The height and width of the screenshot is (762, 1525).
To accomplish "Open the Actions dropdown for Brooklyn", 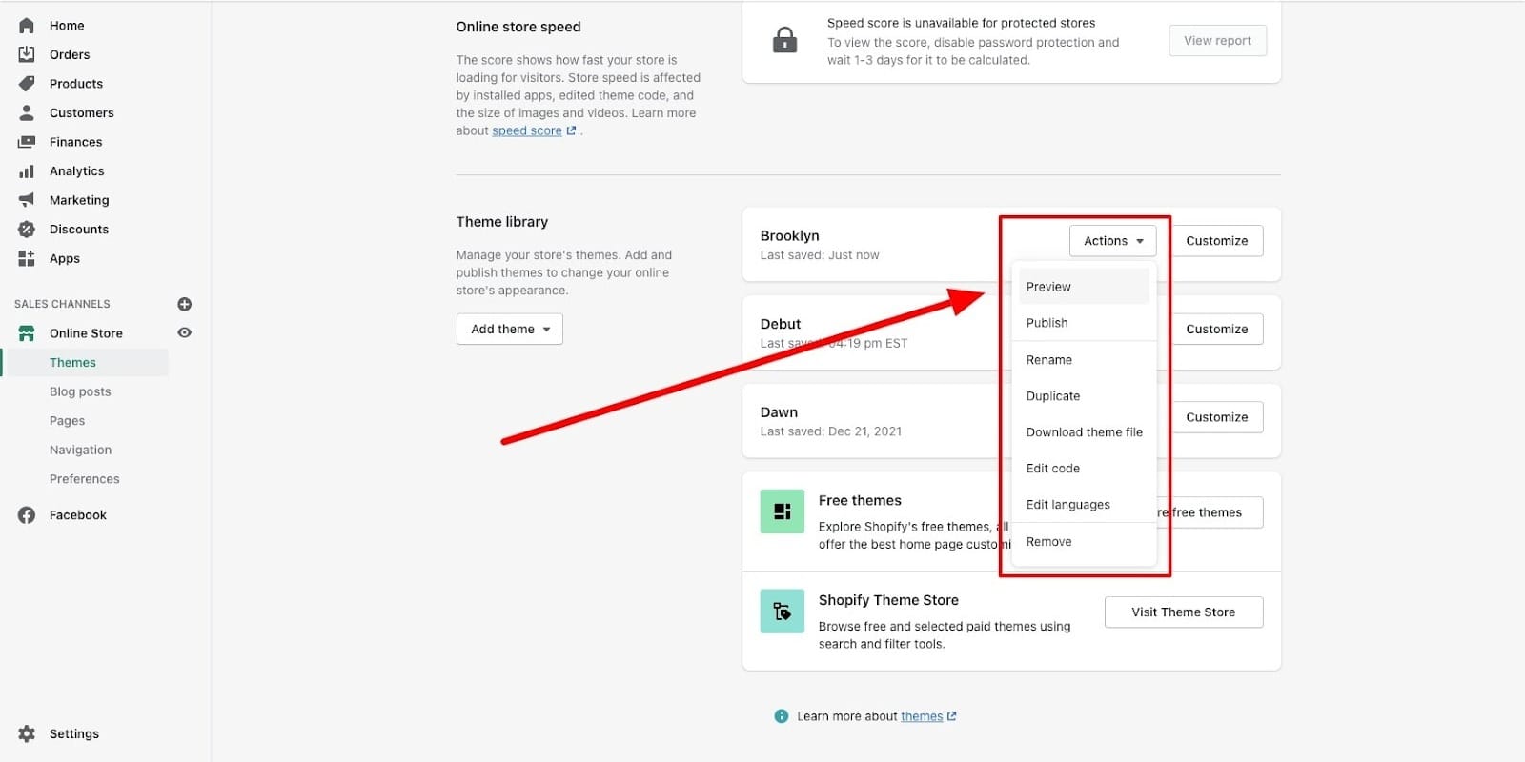I will coord(1112,241).
